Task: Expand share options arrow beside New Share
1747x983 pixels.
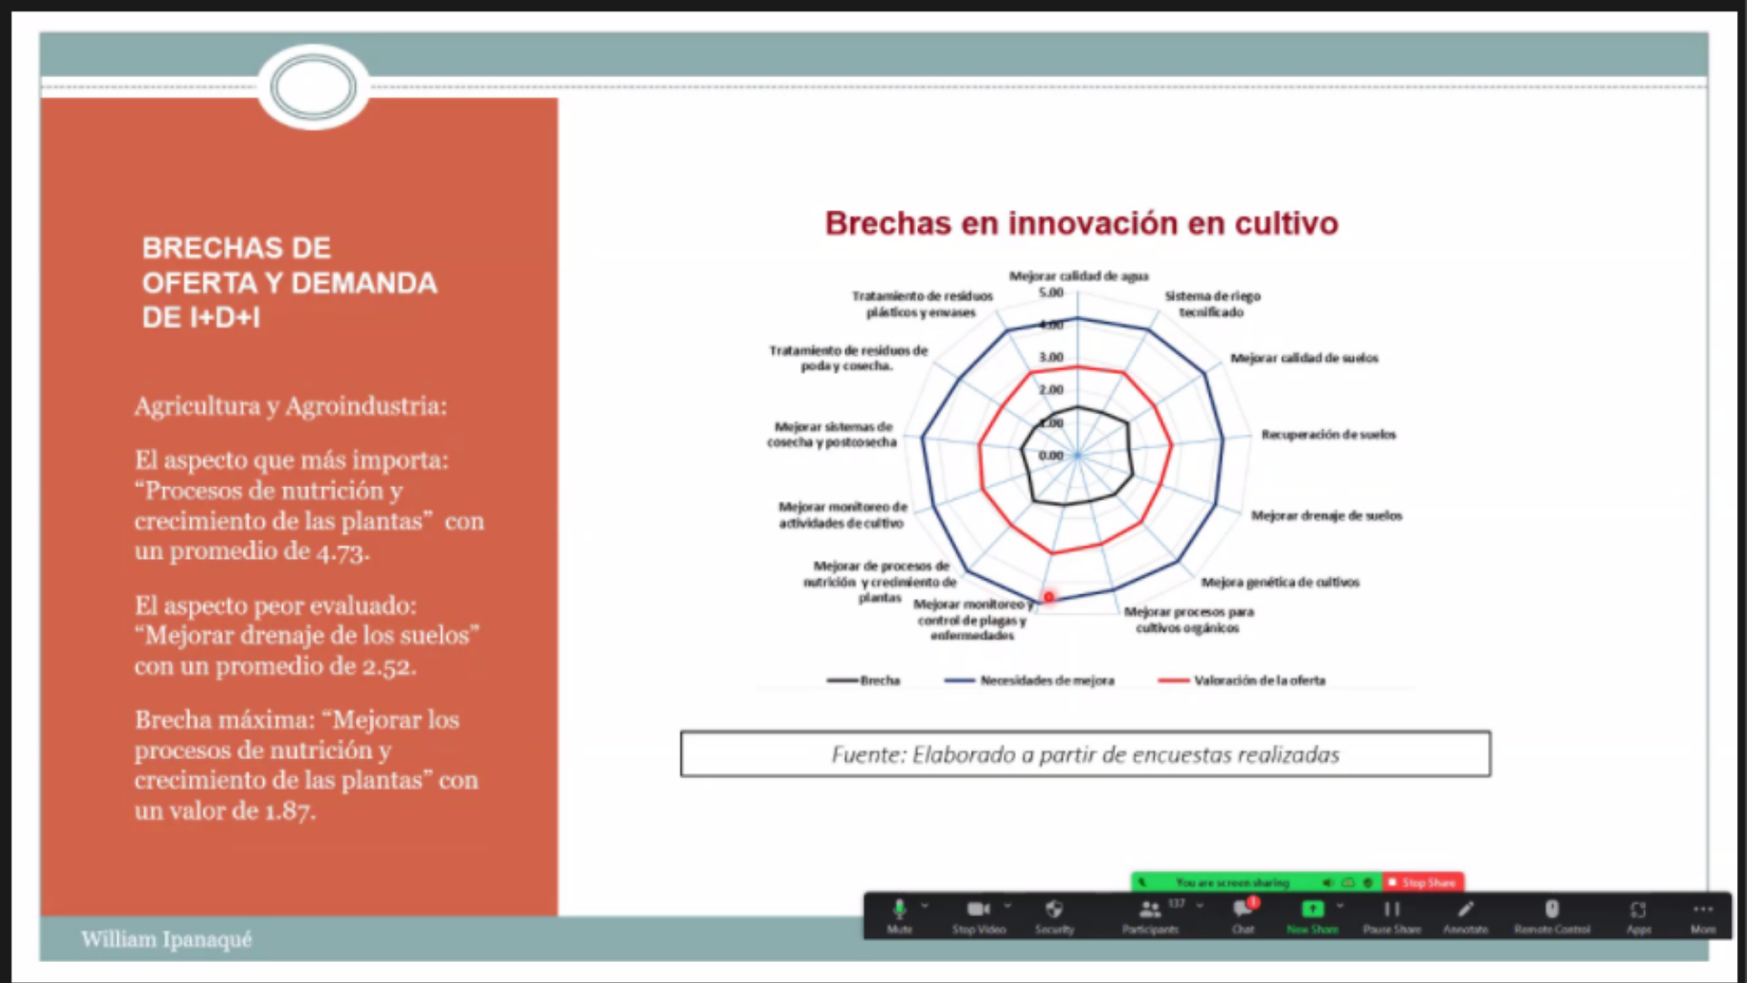Action: point(1340,906)
